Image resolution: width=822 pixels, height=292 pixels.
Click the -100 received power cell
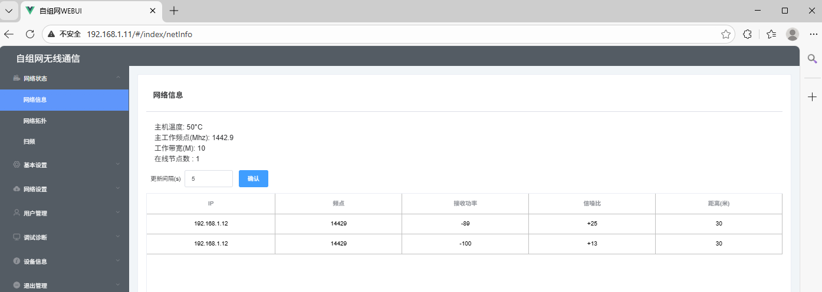point(465,244)
